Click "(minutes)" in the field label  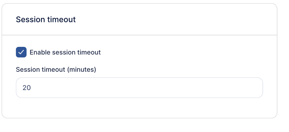pyautogui.click(x=82, y=69)
